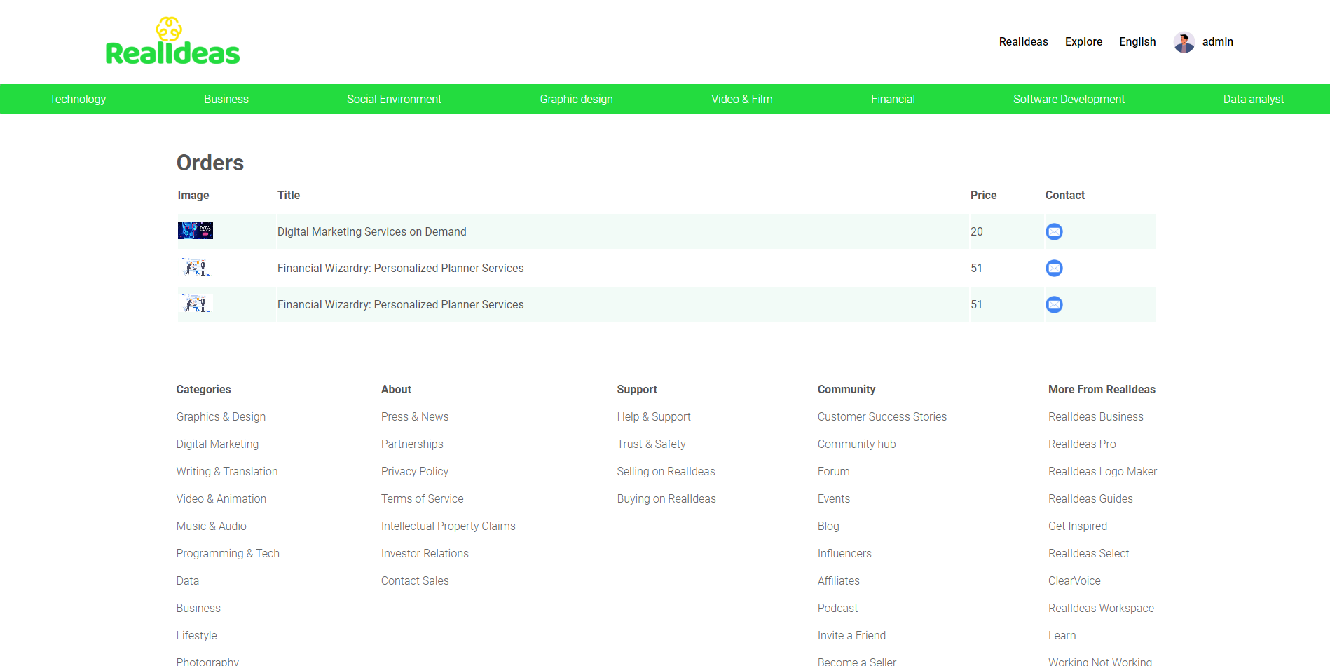Open Music & Audio footer link
1330x666 pixels.
coord(212,526)
